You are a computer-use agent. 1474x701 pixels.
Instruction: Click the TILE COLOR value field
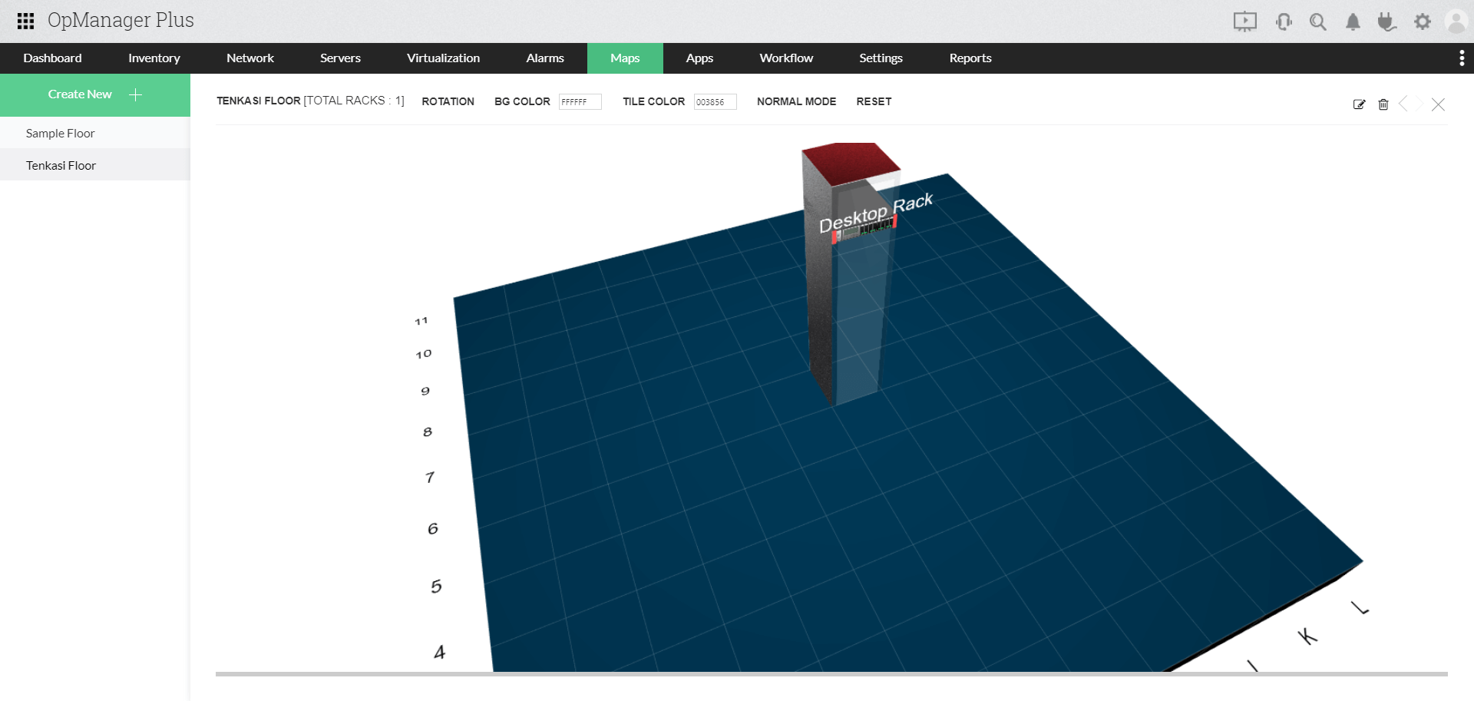[x=715, y=101]
